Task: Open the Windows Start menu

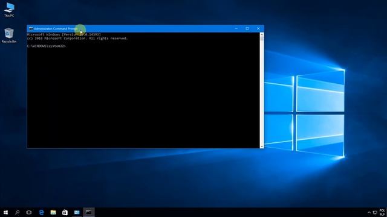Action: tap(5, 212)
